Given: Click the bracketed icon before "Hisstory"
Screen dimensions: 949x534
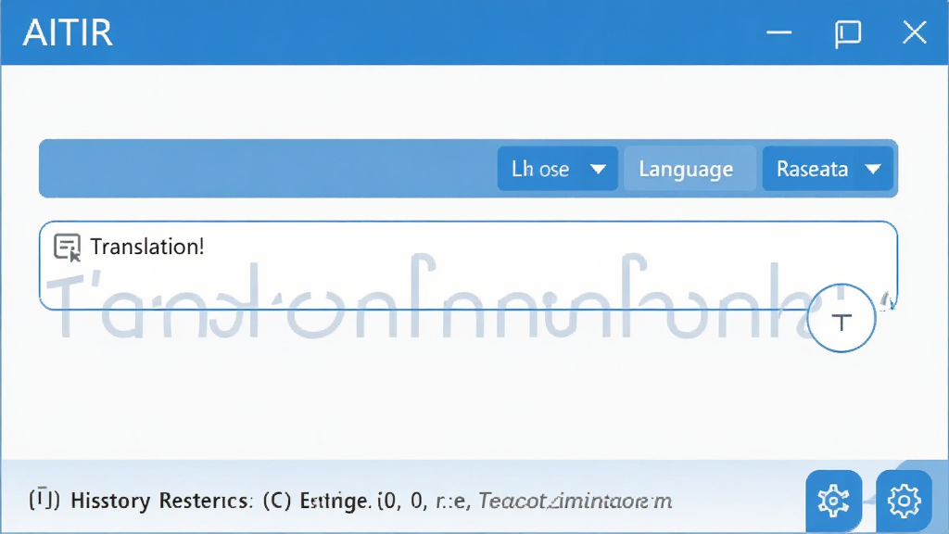Looking at the screenshot, I should (x=44, y=500).
